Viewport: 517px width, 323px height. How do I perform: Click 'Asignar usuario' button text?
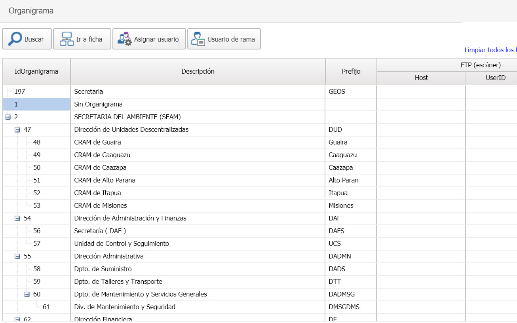156,39
